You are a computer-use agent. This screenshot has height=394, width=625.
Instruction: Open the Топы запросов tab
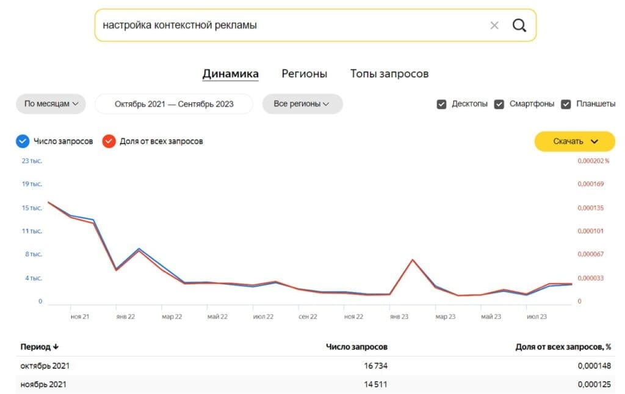[x=389, y=74]
